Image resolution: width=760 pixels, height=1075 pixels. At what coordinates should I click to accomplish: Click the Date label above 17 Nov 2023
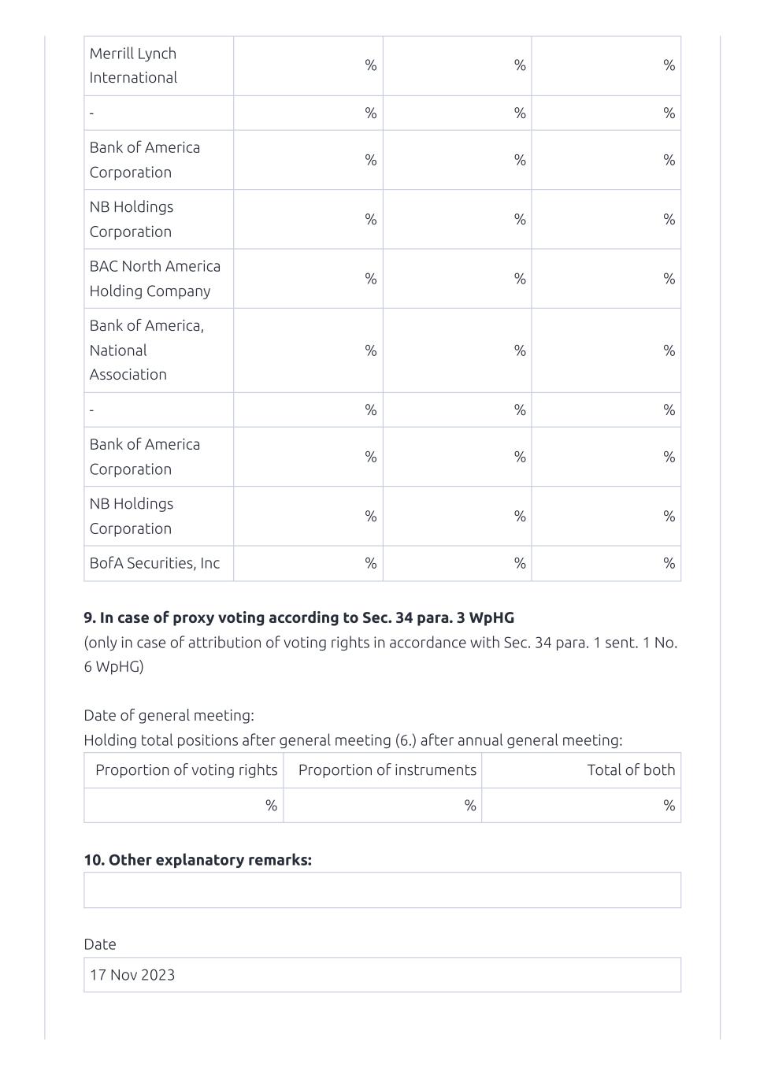100,944
